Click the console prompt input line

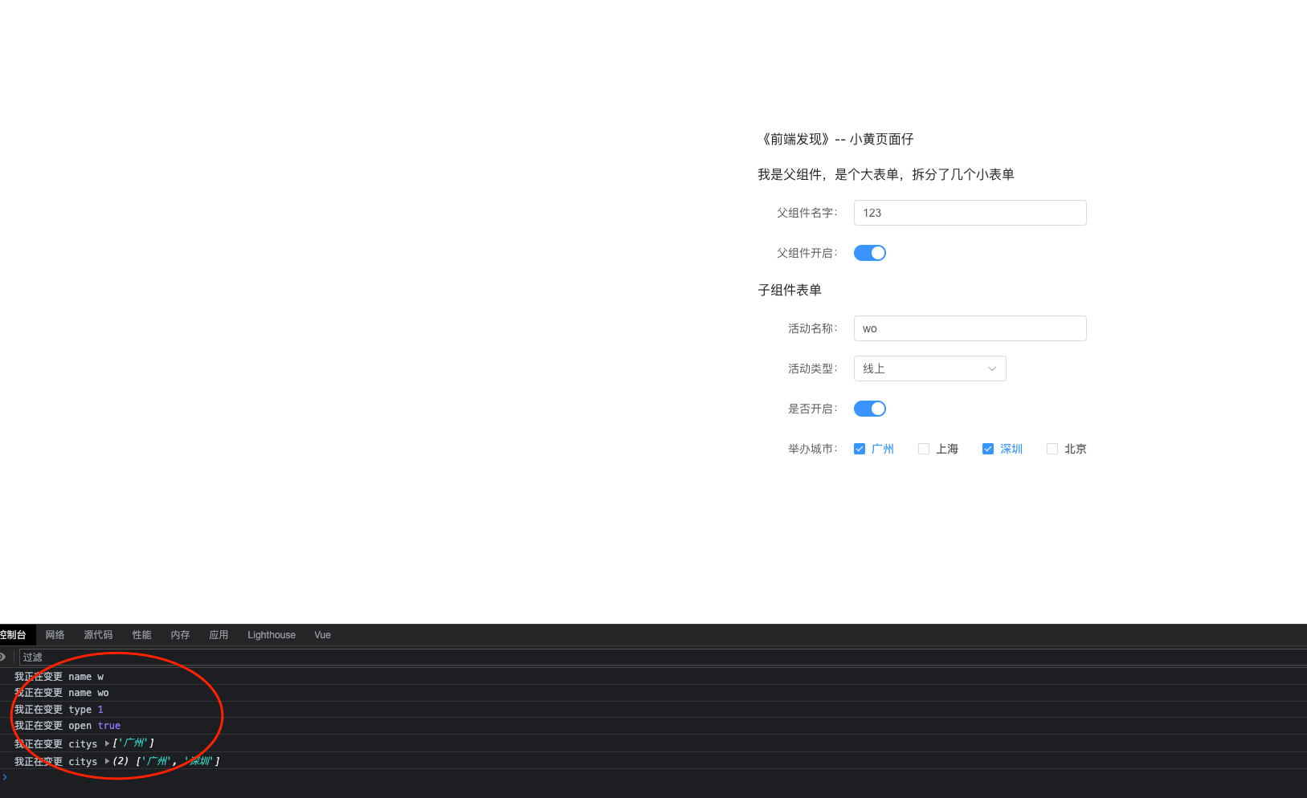[x=653, y=777]
